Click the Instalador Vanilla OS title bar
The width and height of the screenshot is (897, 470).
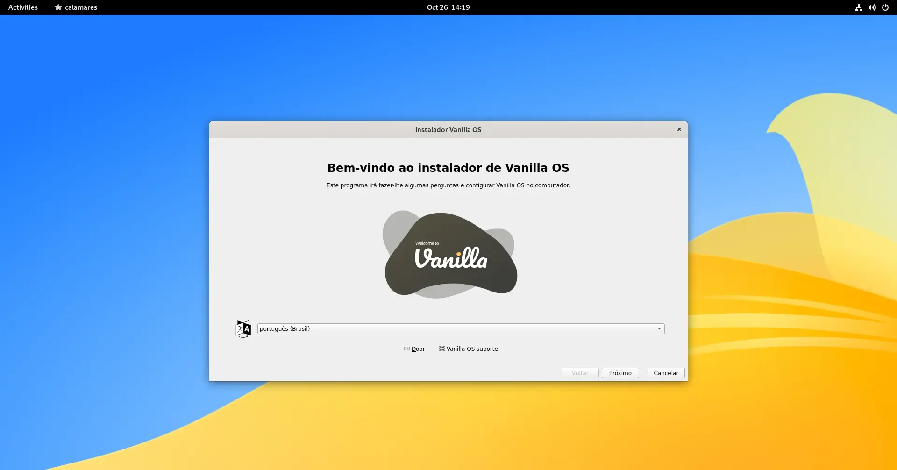coord(448,129)
